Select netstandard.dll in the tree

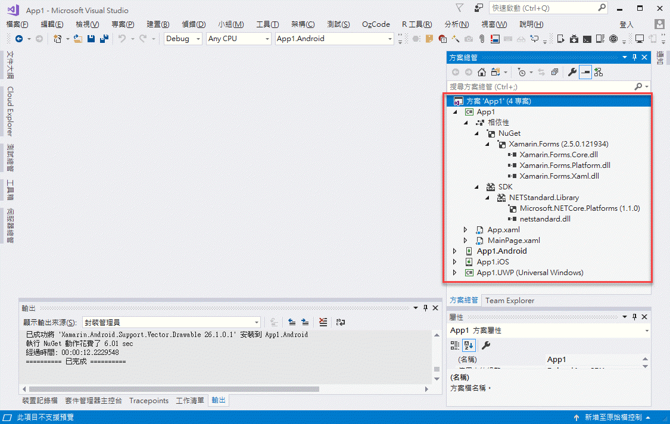click(x=545, y=219)
